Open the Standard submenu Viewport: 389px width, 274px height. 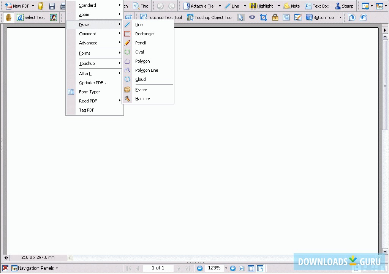95,5
